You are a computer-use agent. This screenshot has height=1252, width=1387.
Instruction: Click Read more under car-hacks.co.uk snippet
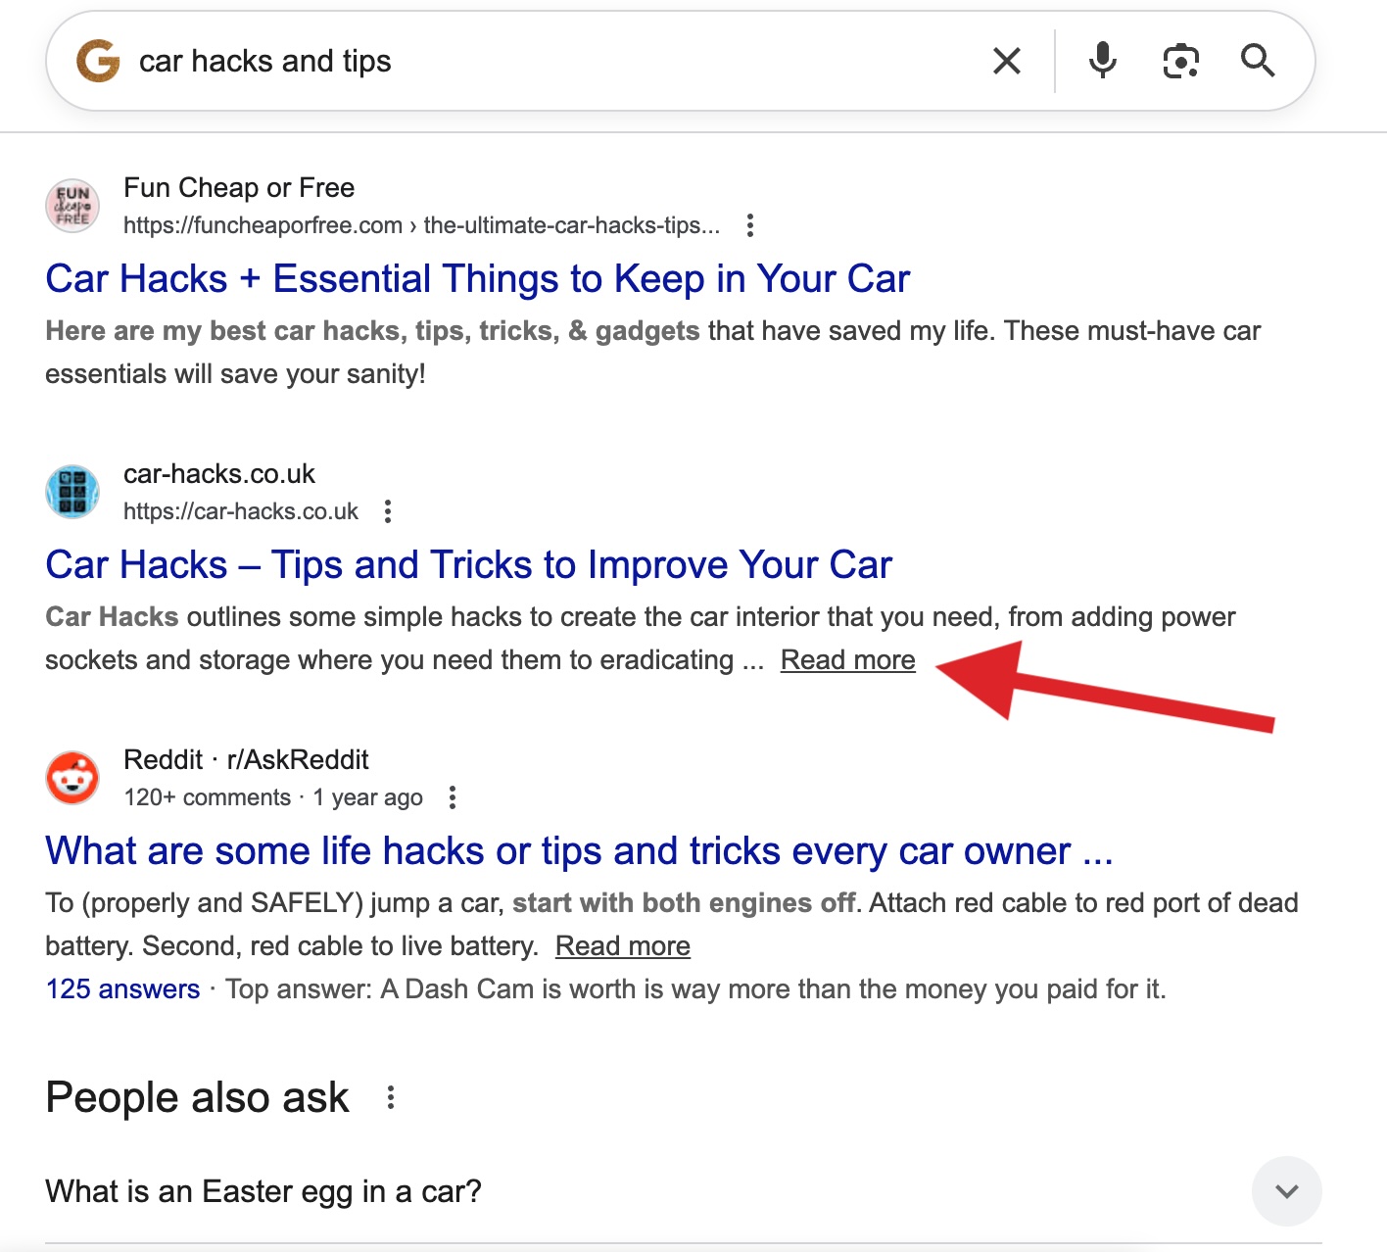pyautogui.click(x=847, y=660)
